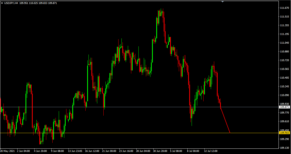The height and width of the screenshot is (154, 291).
Task: Click the 109.290 price axis label
Action: (x=285, y=139)
